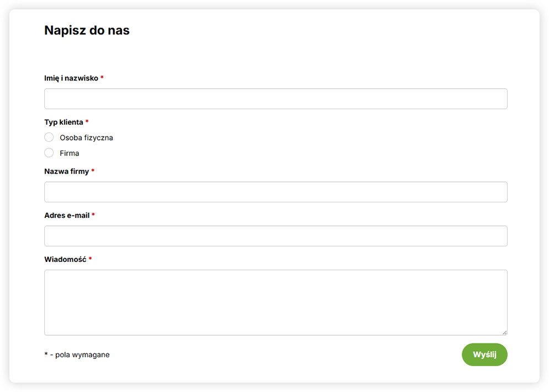Click the red asterisk beside 'Wiadomość'

pos(90,259)
